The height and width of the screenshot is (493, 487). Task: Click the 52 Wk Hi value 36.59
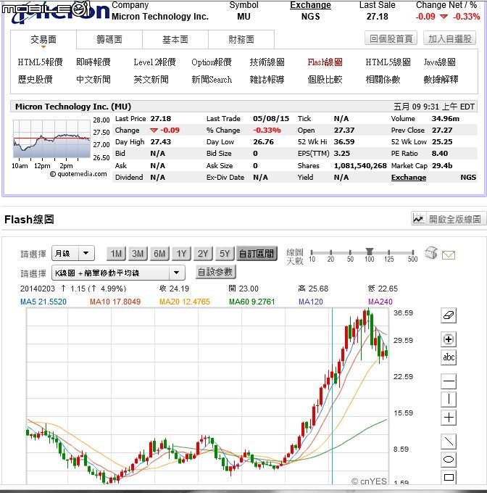click(x=344, y=142)
